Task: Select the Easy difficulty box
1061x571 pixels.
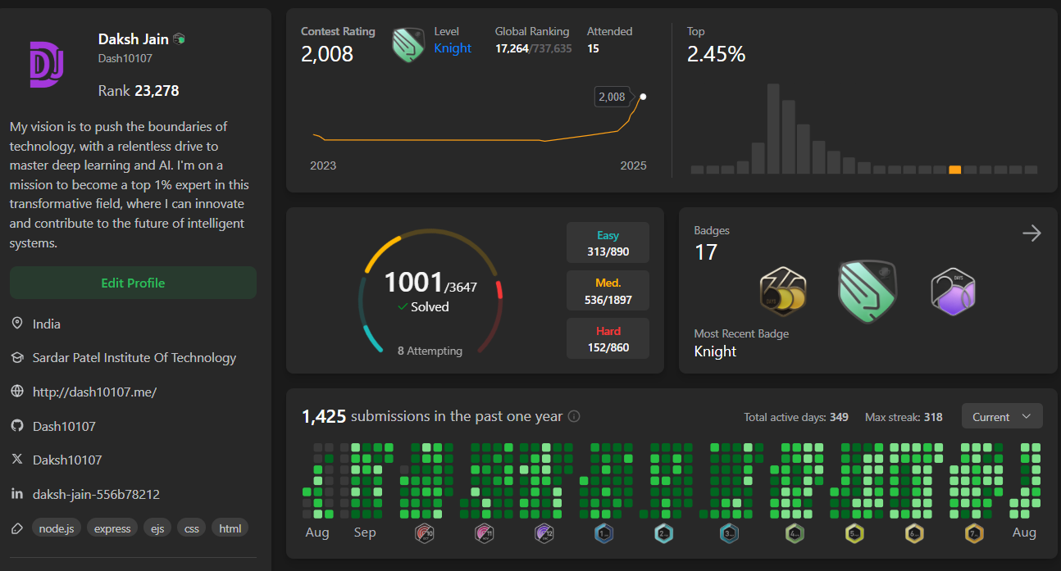Action: point(608,243)
